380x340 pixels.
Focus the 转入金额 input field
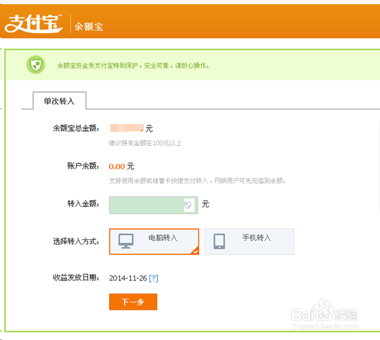tap(154, 205)
